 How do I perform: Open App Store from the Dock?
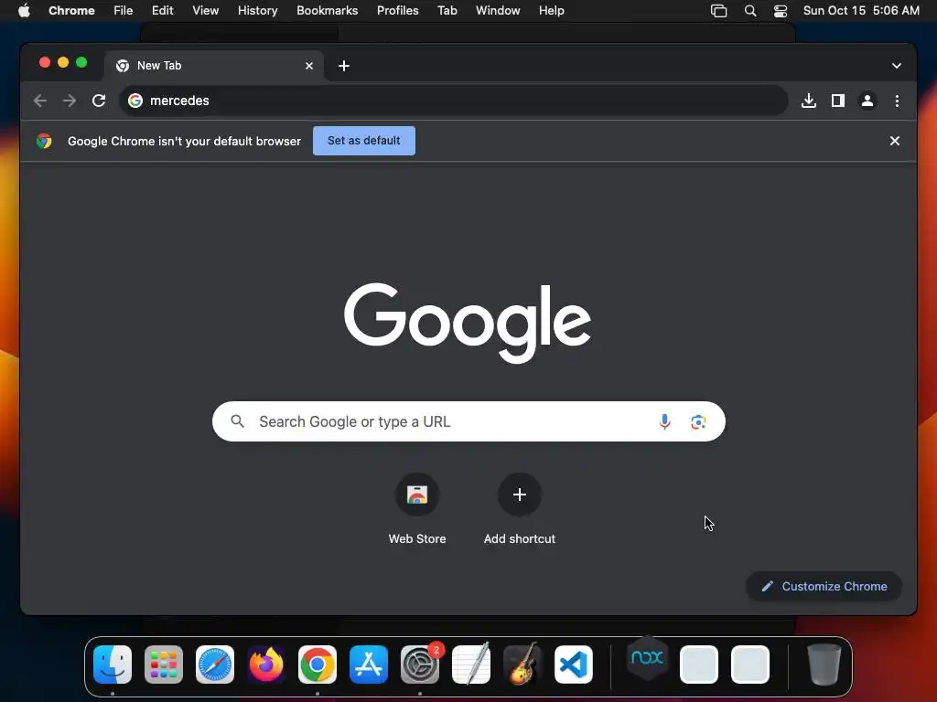(369, 665)
